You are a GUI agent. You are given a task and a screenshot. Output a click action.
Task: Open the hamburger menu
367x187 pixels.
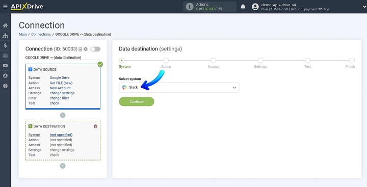coord(5,7)
